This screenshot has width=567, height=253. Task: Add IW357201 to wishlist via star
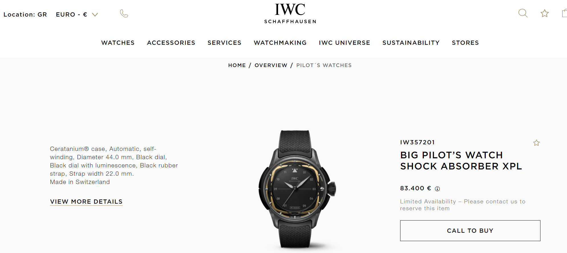(536, 143)
